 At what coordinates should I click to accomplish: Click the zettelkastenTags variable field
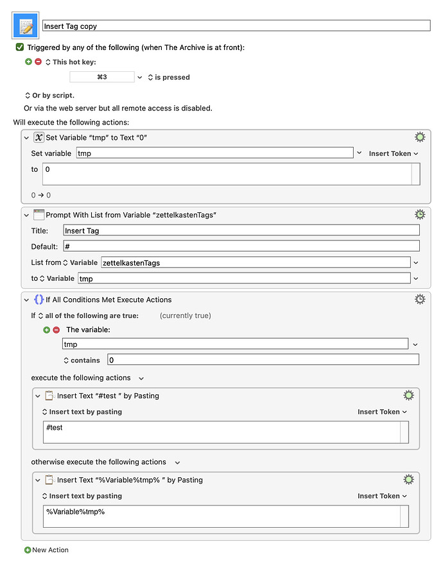pyautogui.click(x=256, y=262)
